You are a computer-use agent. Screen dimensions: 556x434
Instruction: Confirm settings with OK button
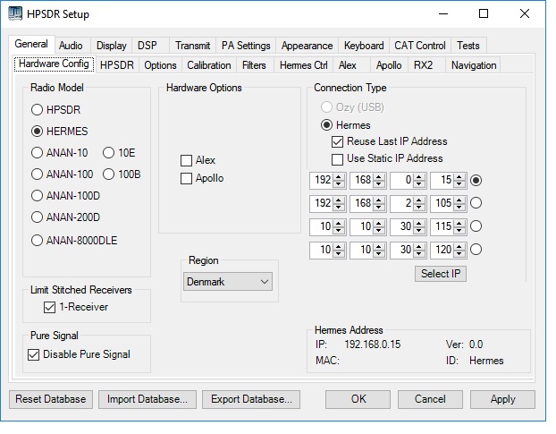tap(358, 399)
